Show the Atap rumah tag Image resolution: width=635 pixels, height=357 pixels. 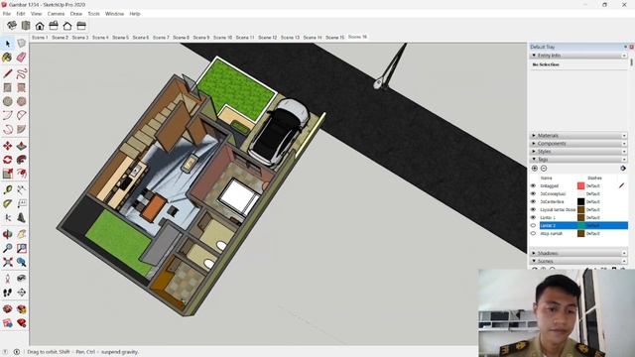coord(533,234)
